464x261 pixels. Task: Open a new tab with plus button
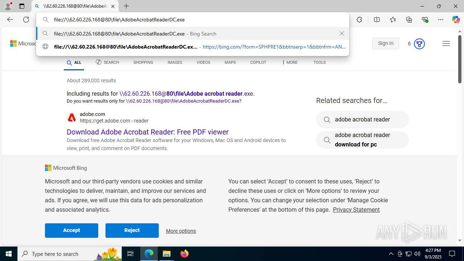126,6
